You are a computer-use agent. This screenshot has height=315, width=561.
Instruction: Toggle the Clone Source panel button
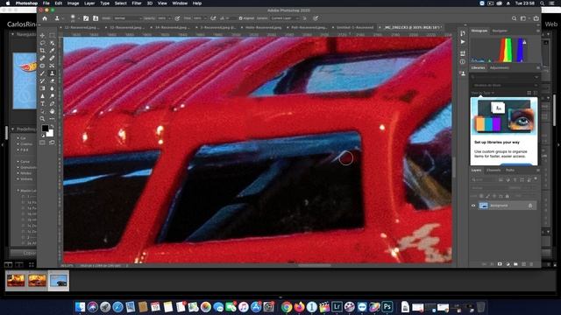(96, 18)
